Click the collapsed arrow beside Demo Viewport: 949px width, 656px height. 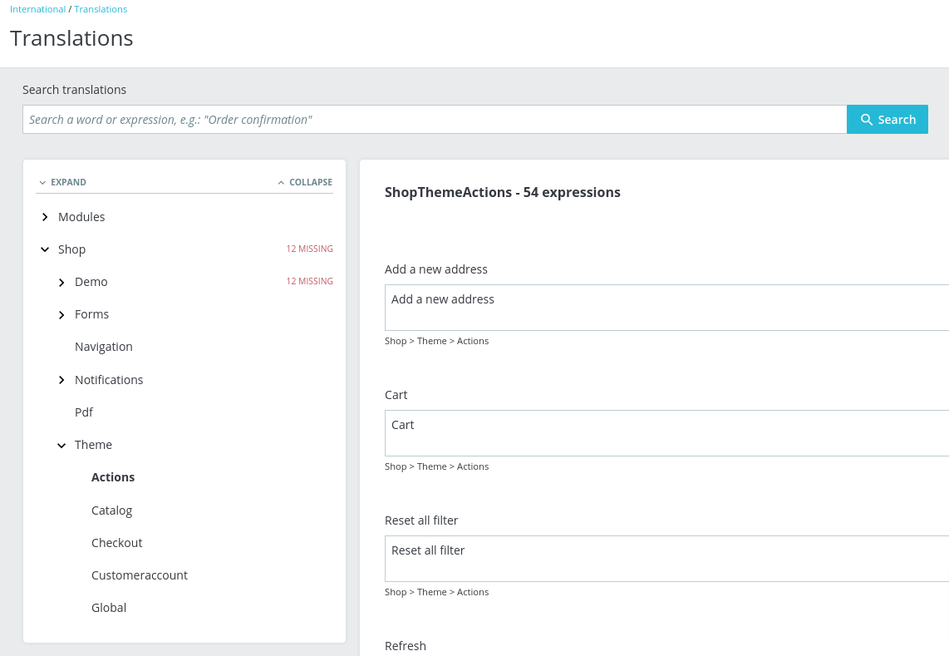coord(61,282)
